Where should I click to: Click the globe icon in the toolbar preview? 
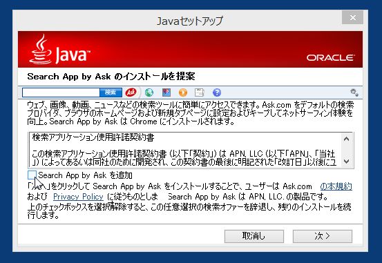[x=149, y=92]
